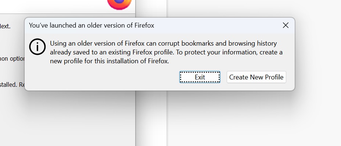This screenshot has height=146, width=341.
Task: Click the message line mentioning corrupt bookmarks
Action: [x=163, y=43]
